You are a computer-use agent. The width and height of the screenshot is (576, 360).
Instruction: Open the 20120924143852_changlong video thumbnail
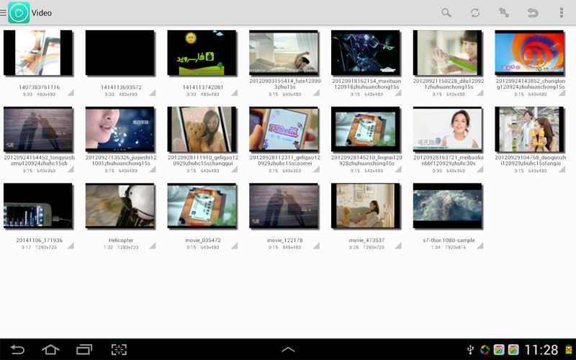(529, 53)
